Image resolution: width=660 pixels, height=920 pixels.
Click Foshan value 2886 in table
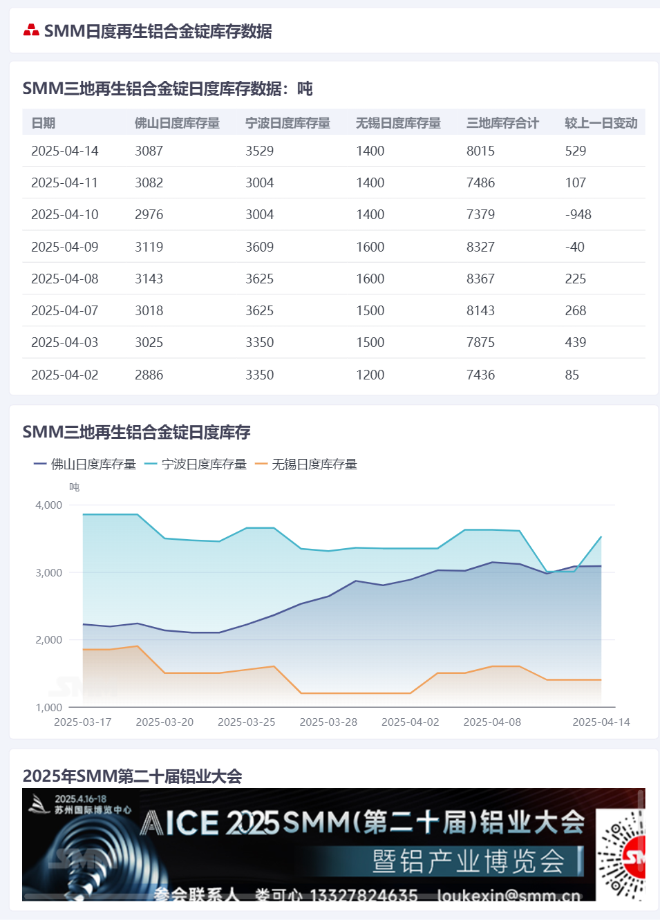point(149,375)
